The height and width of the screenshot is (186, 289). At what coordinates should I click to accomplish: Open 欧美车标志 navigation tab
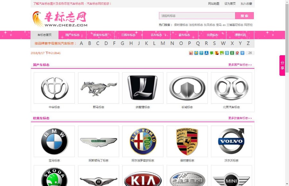[101, 35]
